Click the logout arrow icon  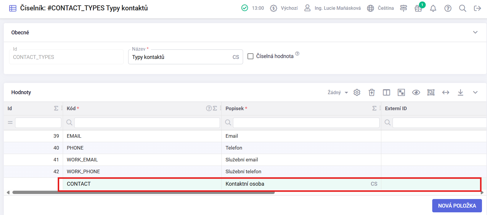[478, 8]
